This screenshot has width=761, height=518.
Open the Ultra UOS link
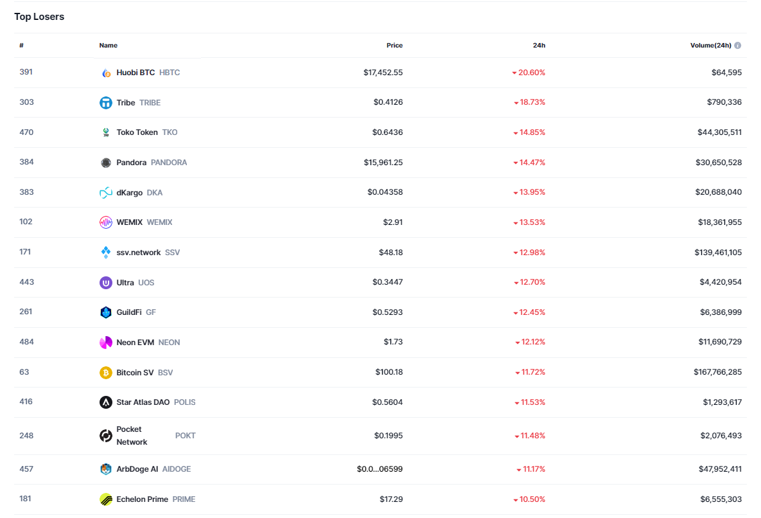[125, 283]
